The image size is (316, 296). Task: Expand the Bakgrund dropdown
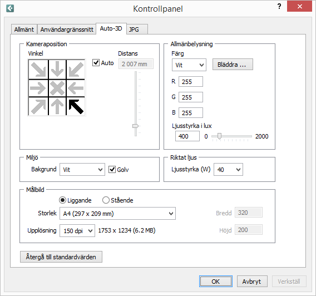coord(82,170)
